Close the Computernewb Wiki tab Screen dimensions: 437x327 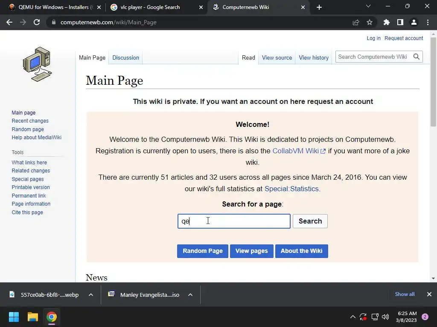[x=303, y=7]
